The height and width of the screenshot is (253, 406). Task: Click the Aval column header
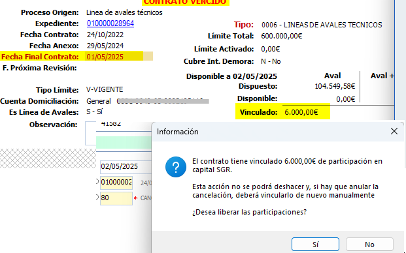(x=333, y=76)
